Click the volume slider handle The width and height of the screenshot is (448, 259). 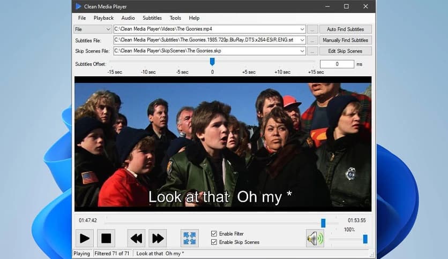point(365,239)
